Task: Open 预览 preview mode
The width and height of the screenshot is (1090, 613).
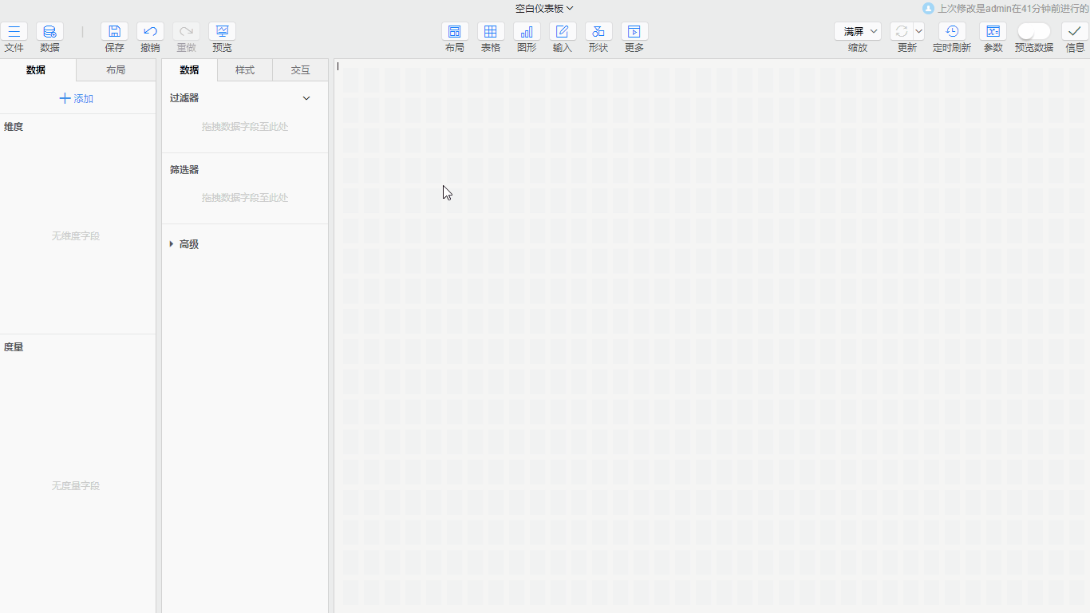Action: pyautogui.click(x=222, y=32)
